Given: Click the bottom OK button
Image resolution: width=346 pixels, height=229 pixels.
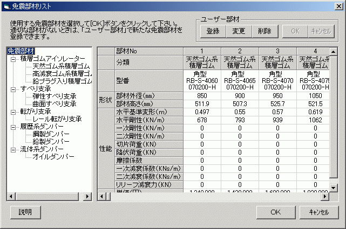Looking at the screenshot, I should (x=276, y=212).
